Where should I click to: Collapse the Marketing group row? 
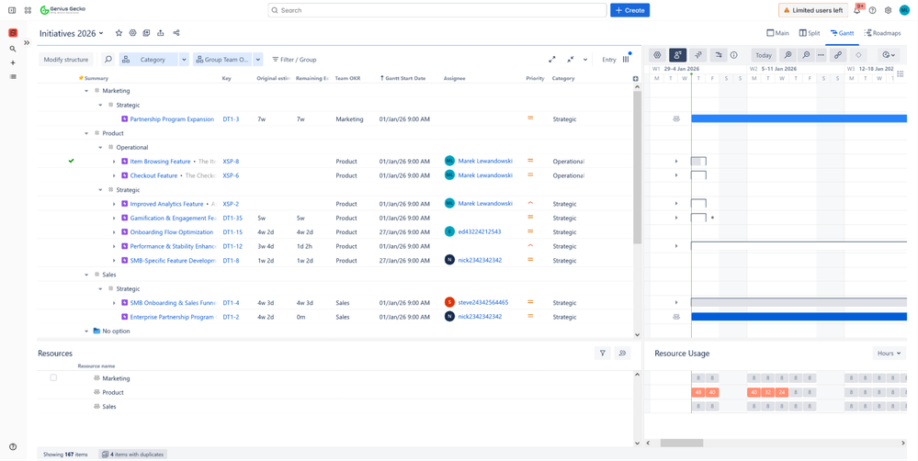[x=86, y=91]
